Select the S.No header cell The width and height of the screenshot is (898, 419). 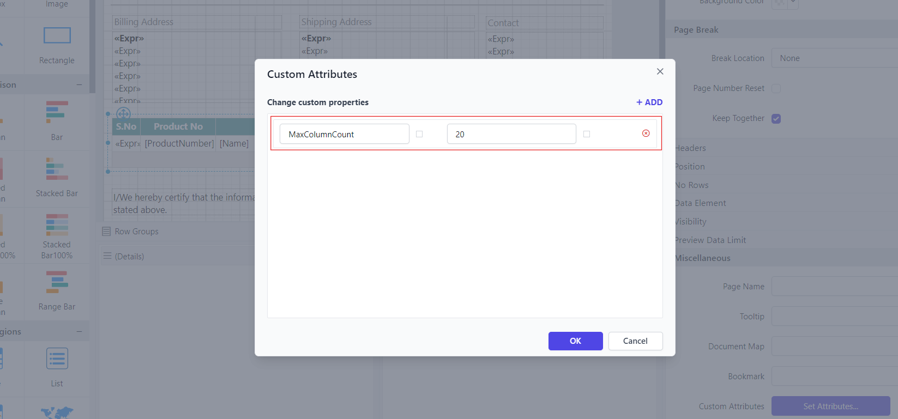(x=126, y=126)
